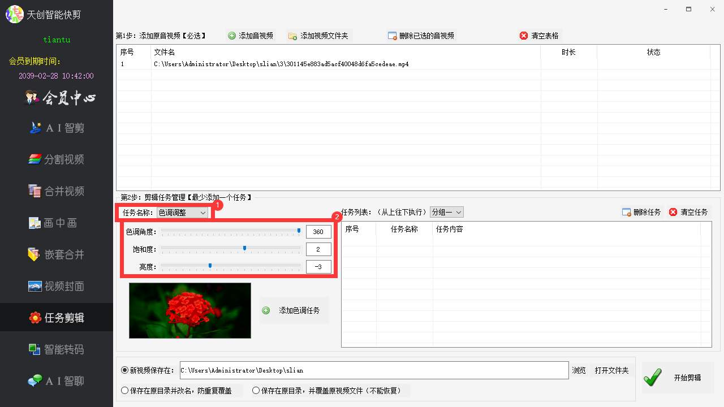Click the 任务剪辑 flower icon
Screen dimensions: 724x407
click(35, 318)
